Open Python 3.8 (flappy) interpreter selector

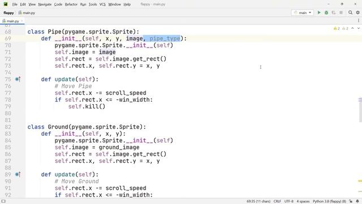tap(329, 201)
